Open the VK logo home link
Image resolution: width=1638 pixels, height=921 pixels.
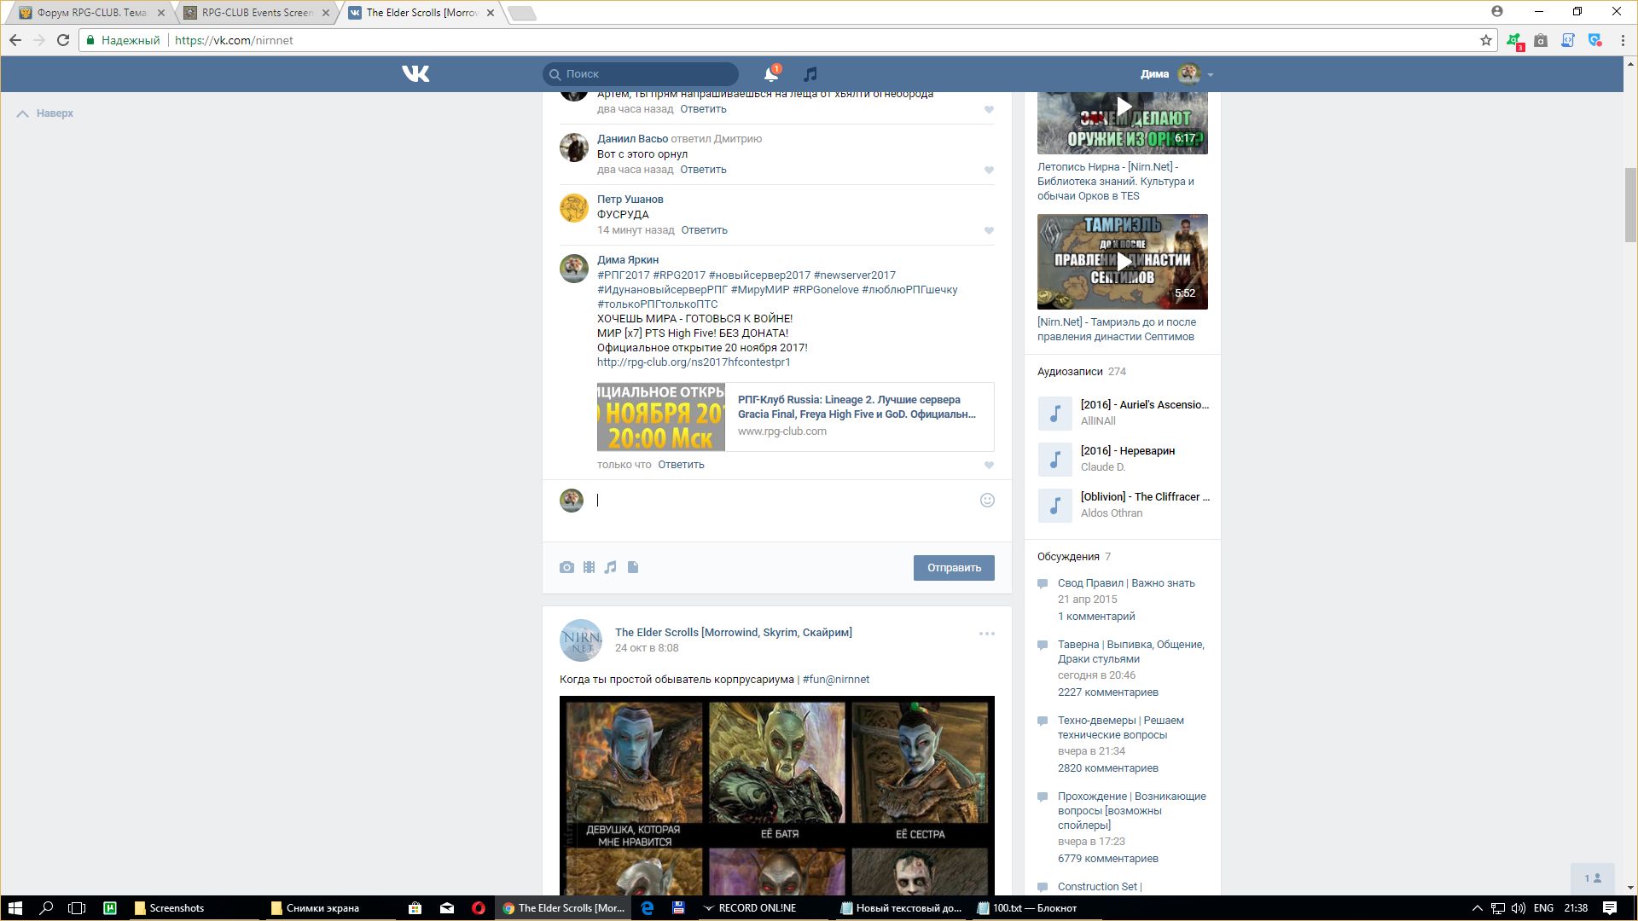click(415, 74)
